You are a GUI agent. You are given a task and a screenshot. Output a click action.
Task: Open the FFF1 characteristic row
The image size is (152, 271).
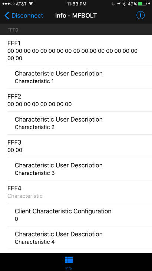pyautogui.click(x=76, y=51)
